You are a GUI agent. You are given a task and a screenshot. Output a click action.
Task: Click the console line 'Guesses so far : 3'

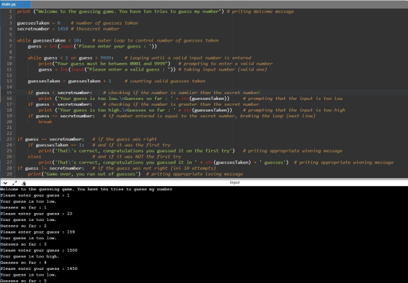(x=23, y=244)
